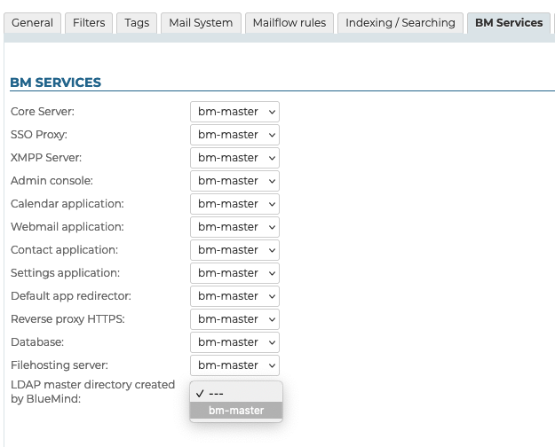Switch to the General tab
The image size is (555, 447).
coord(33,23)
